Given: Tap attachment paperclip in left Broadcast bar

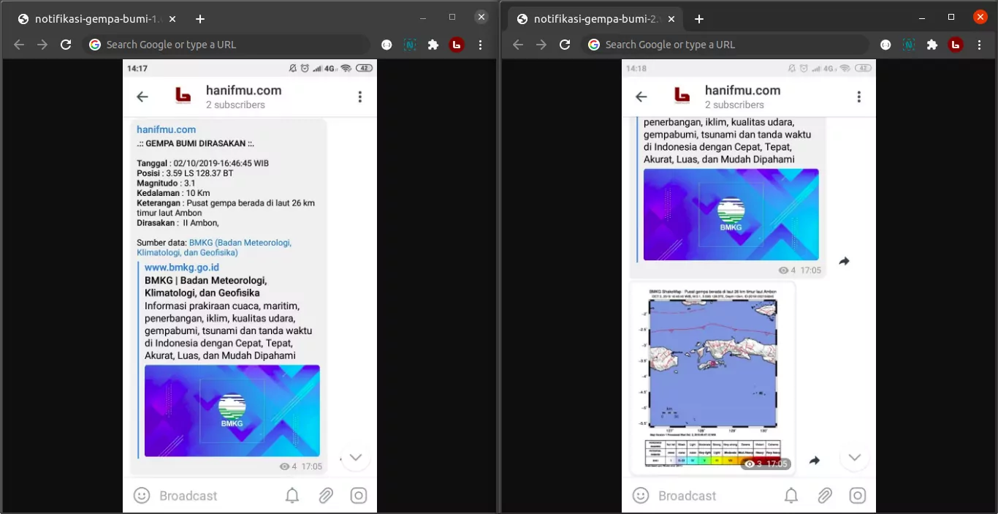Looking at the screenshot, I should 326,496.
